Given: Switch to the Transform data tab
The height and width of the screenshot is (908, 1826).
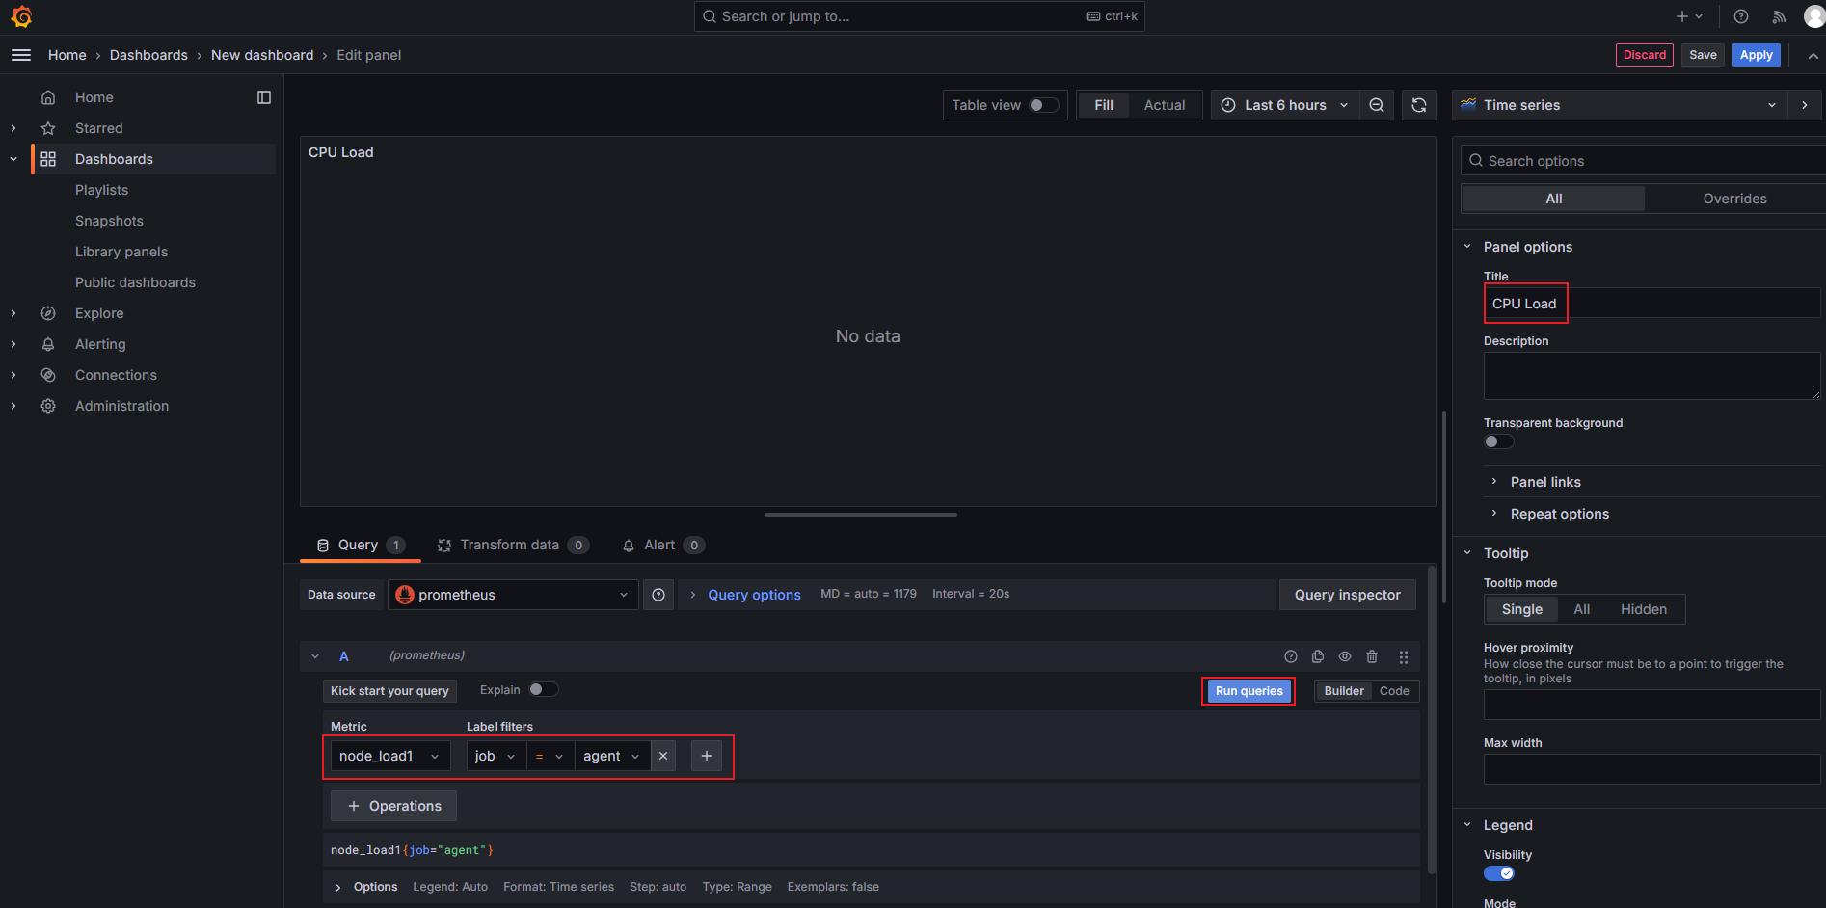Looking at the screenshot, I should click(x=511, y=546).
